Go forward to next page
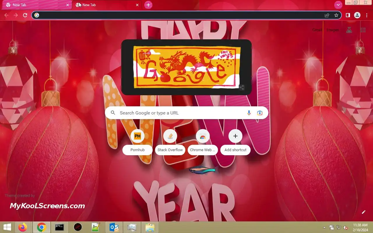Screen dimensions: 373x233 (16, 15)
